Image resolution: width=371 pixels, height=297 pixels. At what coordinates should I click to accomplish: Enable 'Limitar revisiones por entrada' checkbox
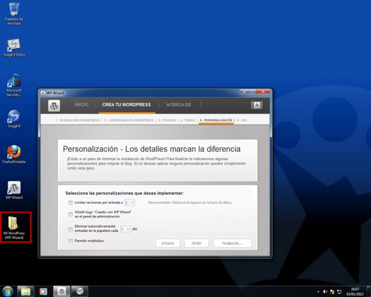coord(70,202)
